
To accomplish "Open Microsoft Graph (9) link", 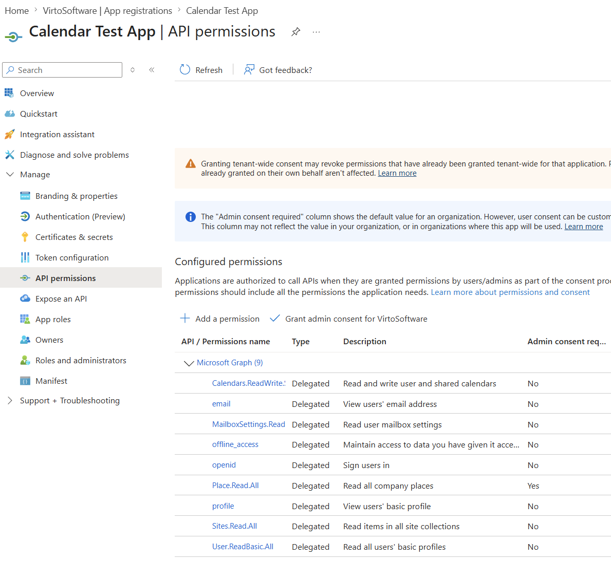I will (230, 363).
